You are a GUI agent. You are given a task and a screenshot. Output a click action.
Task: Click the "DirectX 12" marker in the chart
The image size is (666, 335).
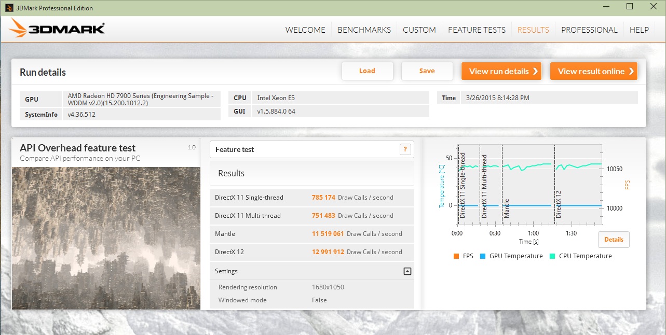click(559, 204)
